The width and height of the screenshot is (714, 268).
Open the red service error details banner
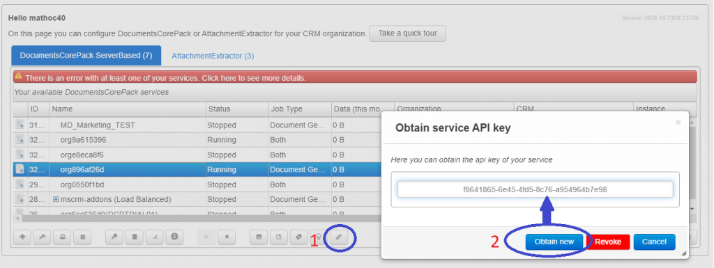355,77
